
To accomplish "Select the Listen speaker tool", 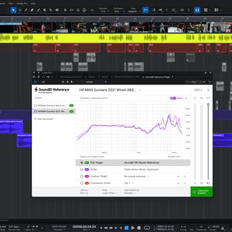I will [57, 10].
